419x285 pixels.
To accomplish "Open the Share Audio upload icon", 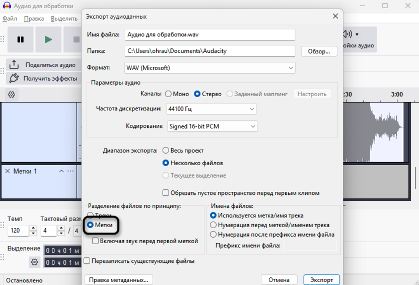I will [14, 65].
